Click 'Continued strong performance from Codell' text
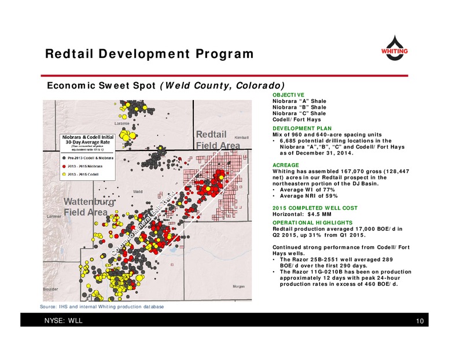 click(x=341, y=250)
